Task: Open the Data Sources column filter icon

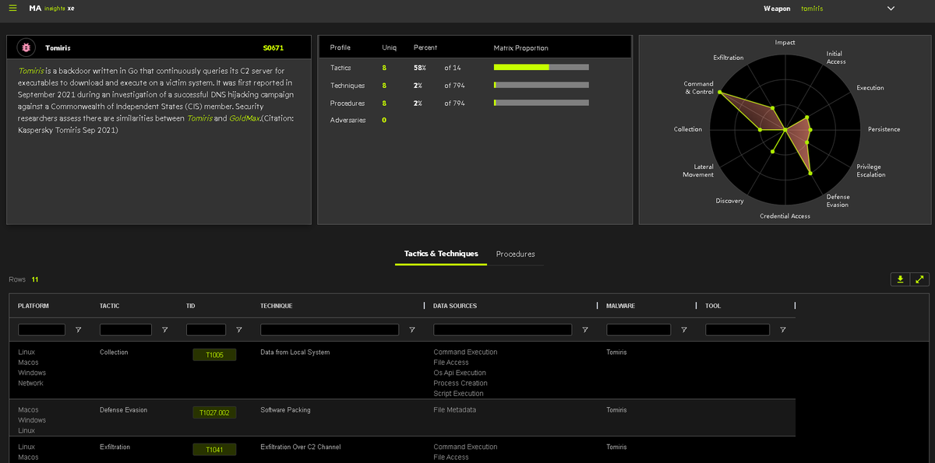Action: click(x=584, y=330)
